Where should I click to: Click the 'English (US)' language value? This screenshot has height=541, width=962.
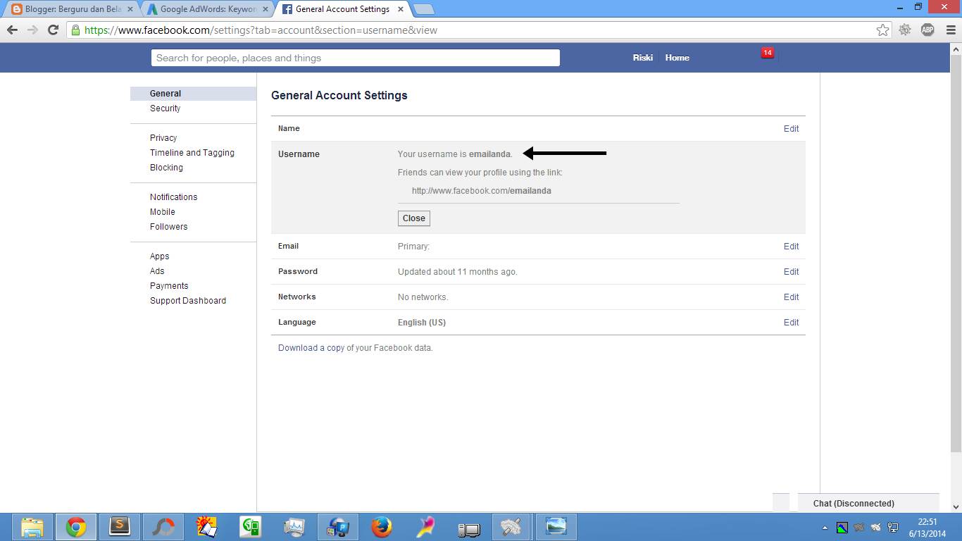click(422, 323)
